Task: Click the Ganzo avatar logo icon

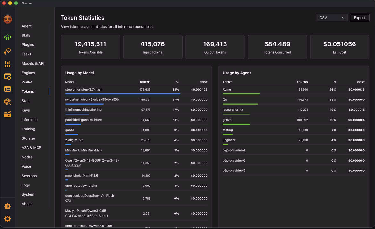Action: point(8,19)
